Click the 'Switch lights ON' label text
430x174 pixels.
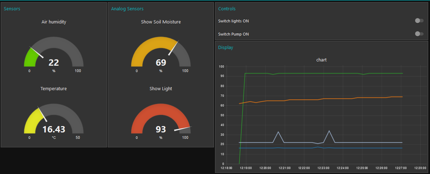coord(233,21)
